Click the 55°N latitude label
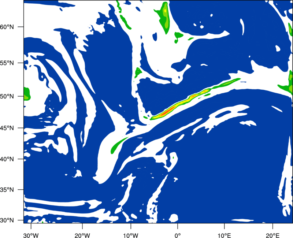 tap(7, 63)
